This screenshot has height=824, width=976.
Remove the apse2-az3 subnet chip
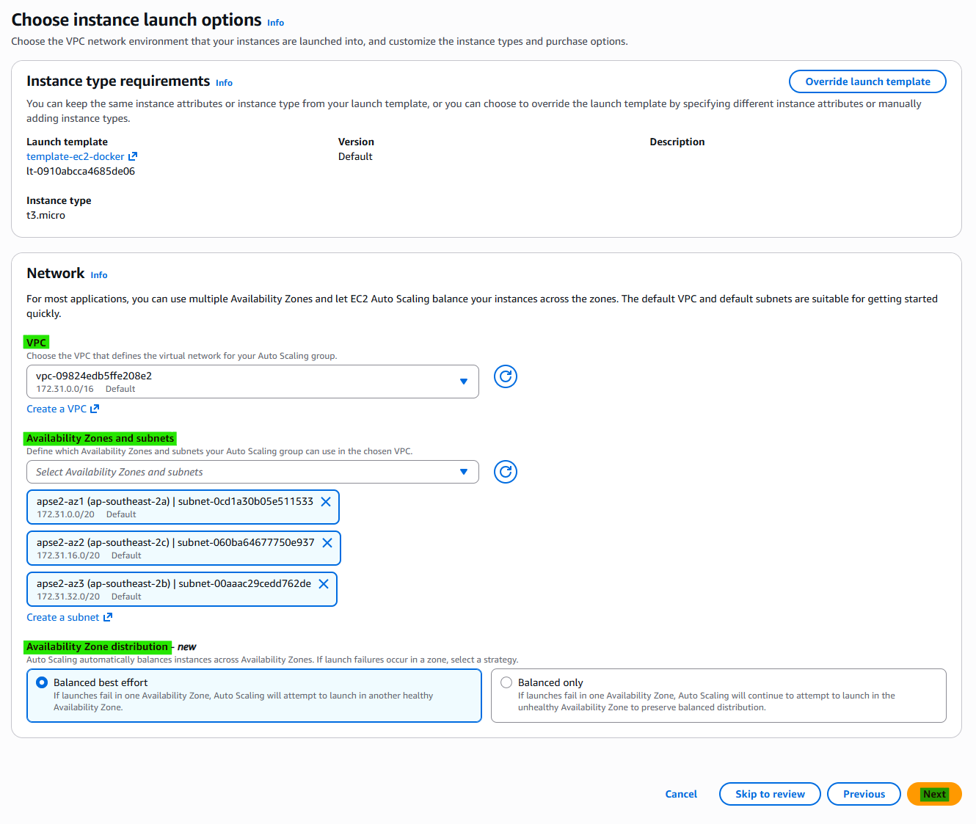coord(324,584)
